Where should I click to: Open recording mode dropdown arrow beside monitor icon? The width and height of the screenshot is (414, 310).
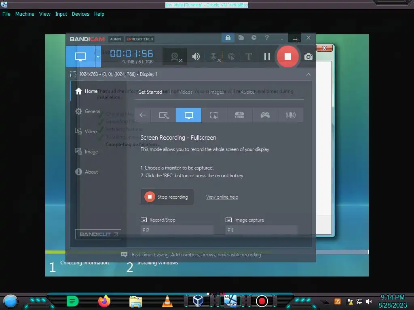pyautogui.click(x=98, y=57)
